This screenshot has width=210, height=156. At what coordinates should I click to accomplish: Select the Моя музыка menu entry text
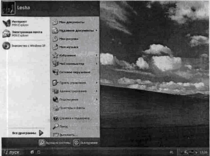[69, 47]
